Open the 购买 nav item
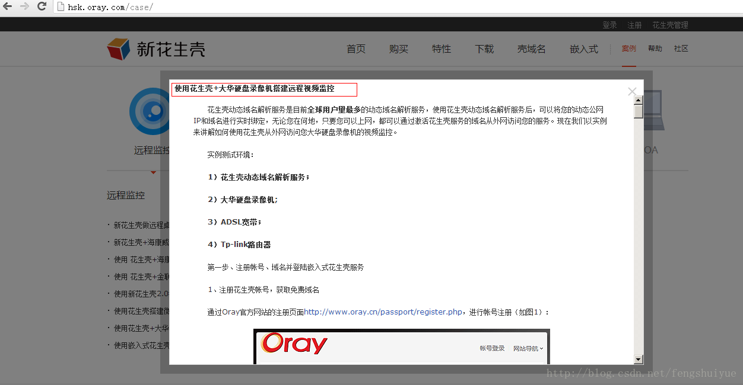 pos(399,49)
